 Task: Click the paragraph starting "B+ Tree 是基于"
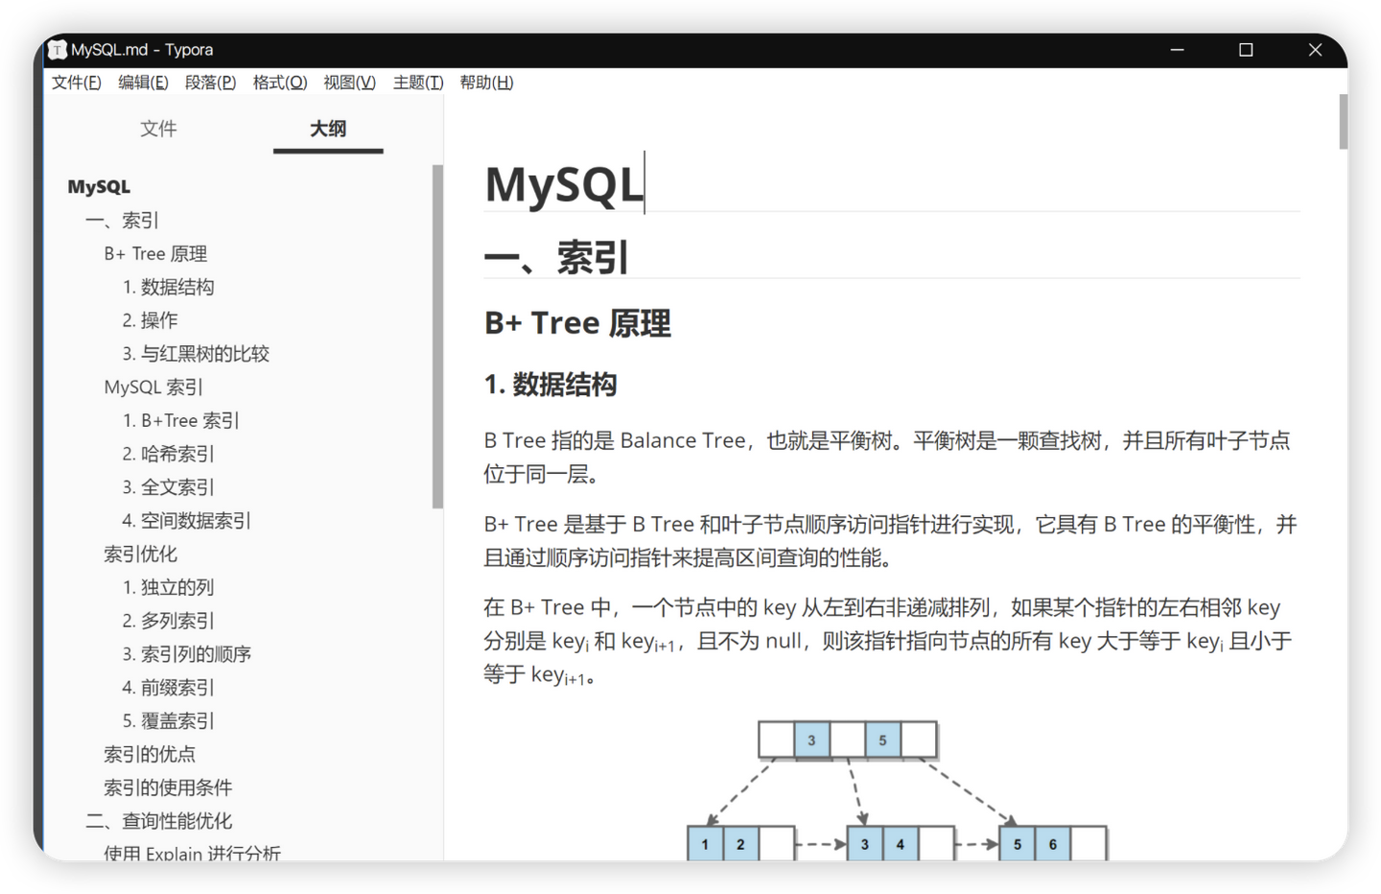pyautogui.click(x=891, y=540)
